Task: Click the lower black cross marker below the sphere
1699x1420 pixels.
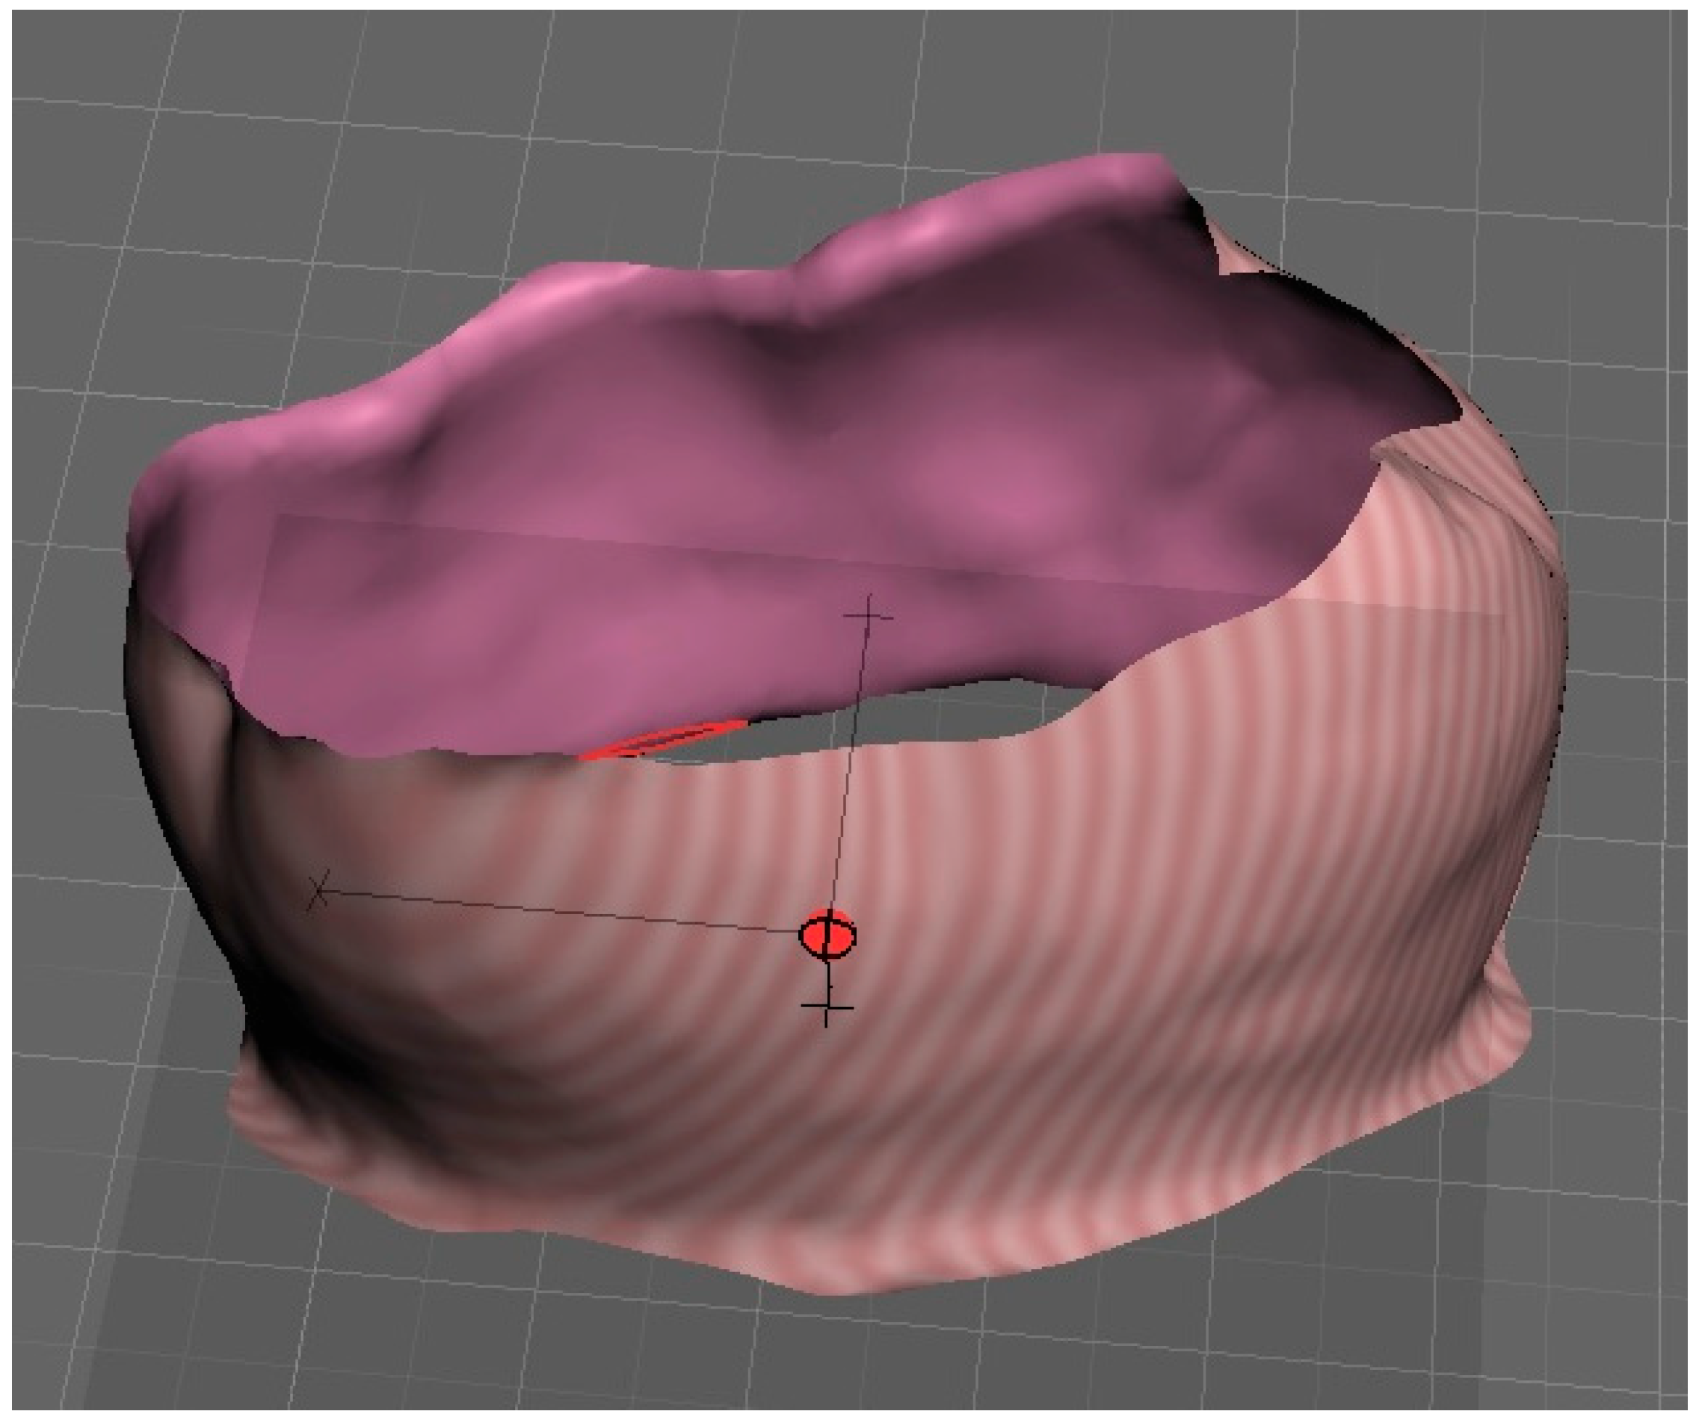Action: 826,1008
